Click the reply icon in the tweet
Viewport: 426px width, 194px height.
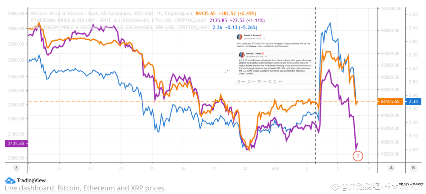pyautogui.click(x=239, y=81)
